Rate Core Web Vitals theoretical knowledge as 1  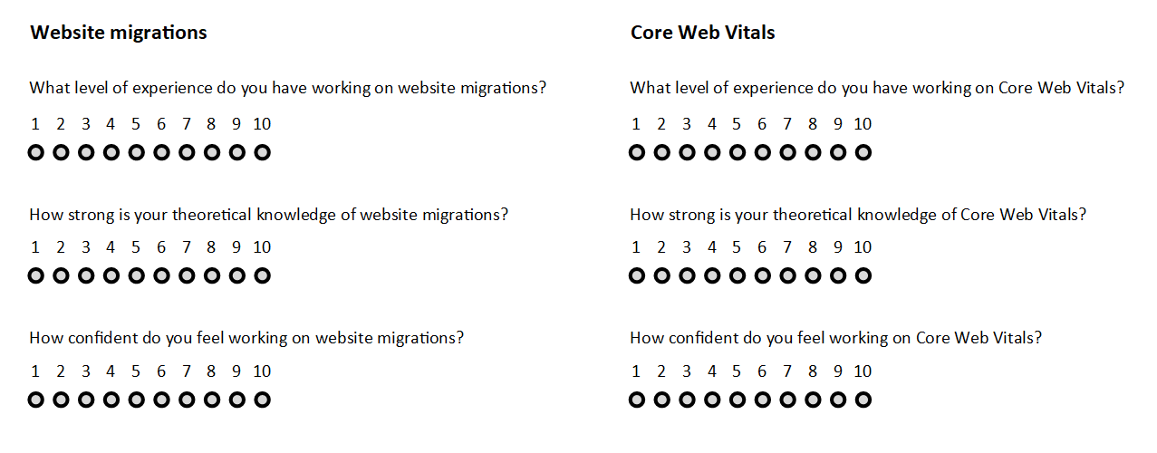point(636,276)
